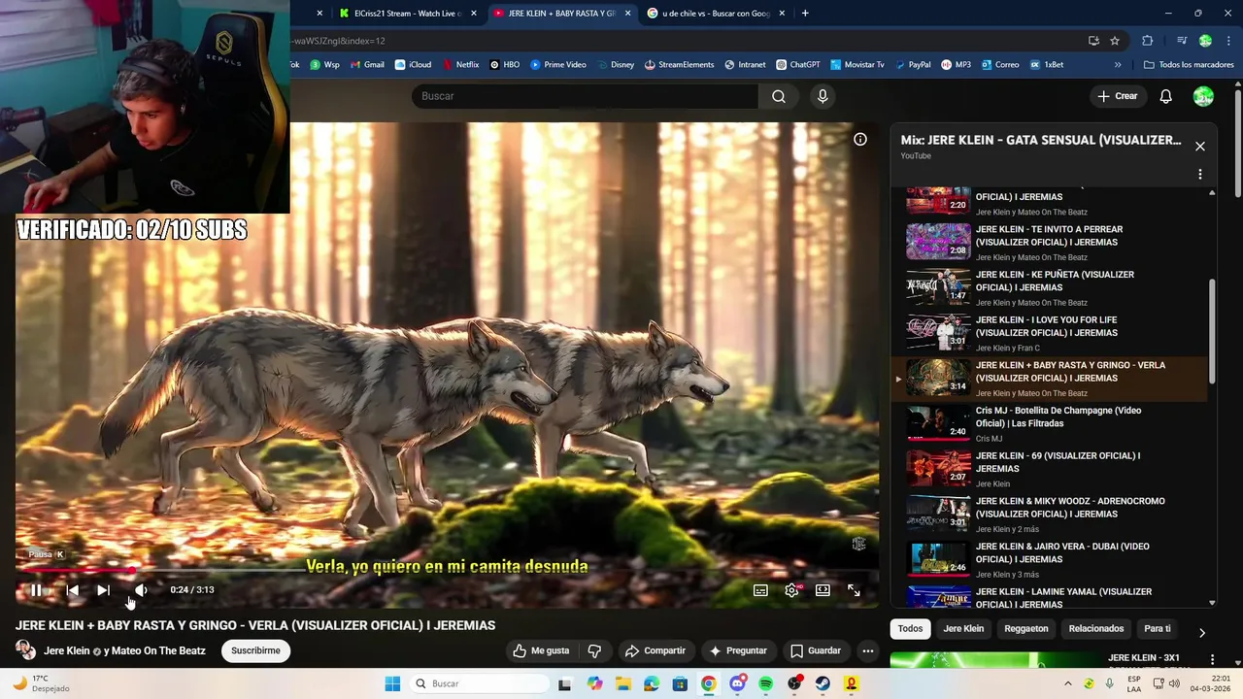Open Todos los marcadores folder
The image size is (1243, 699).
click(1189, 65)
